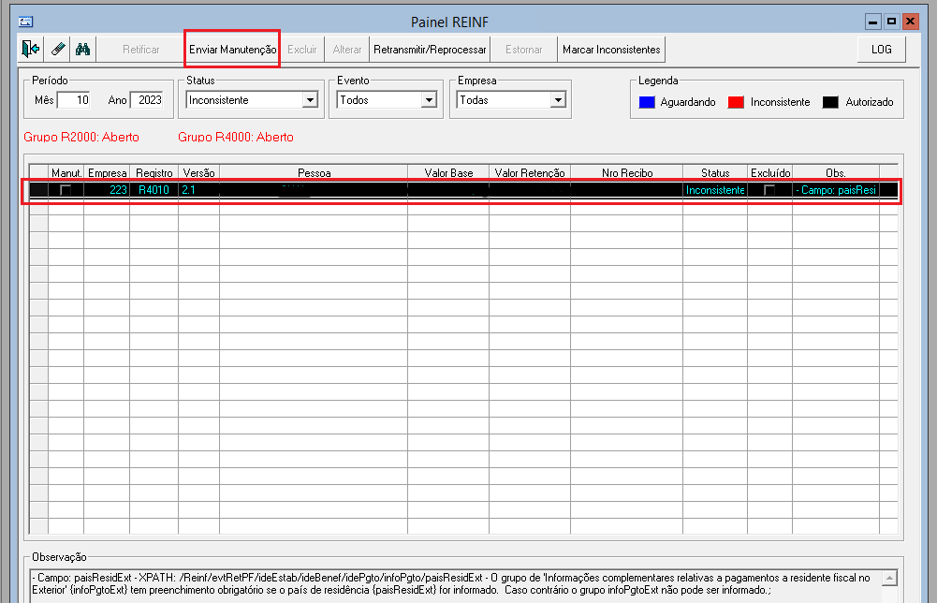Close the Painel REINF window

(910, 22)
